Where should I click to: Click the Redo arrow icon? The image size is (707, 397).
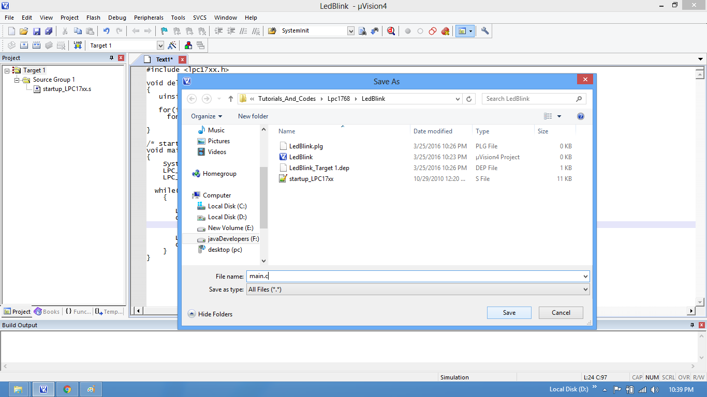click(x=119, y=31)
